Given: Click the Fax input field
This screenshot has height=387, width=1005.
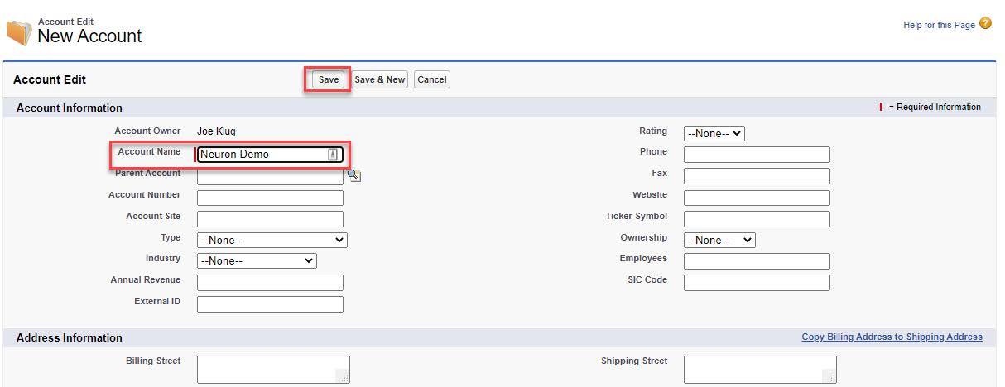Looking at the screenshot, I should [757, 176].
